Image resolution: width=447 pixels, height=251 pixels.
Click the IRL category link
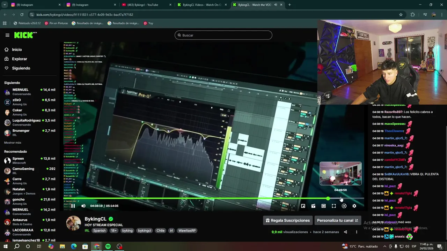pos(87,230)
